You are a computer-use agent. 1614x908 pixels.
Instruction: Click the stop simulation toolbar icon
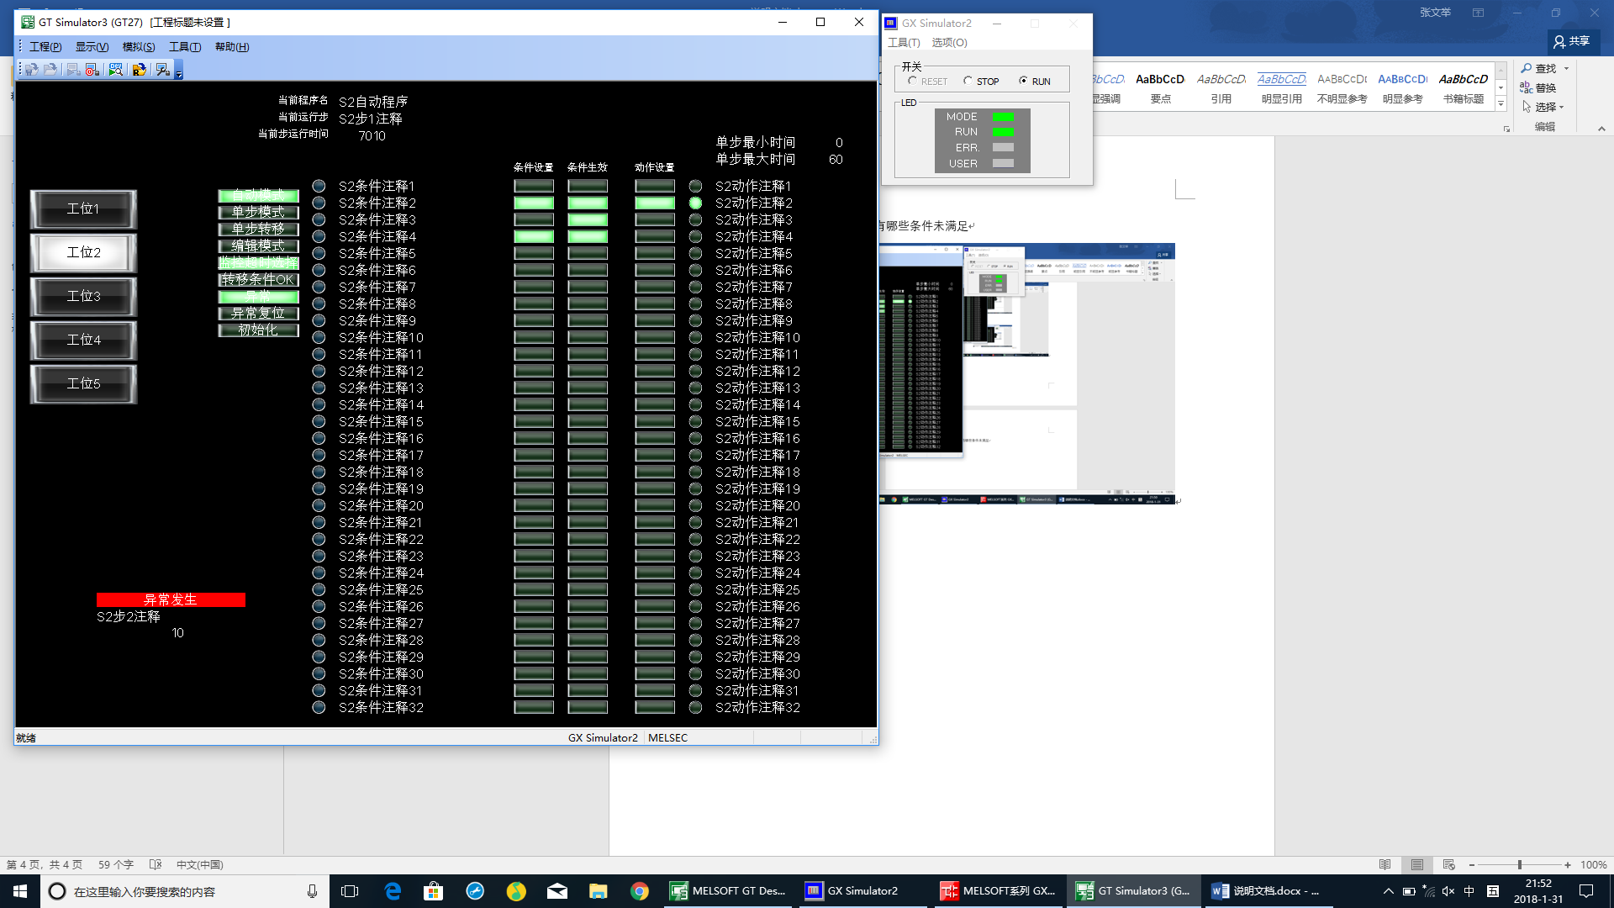(x=92, y=70)
